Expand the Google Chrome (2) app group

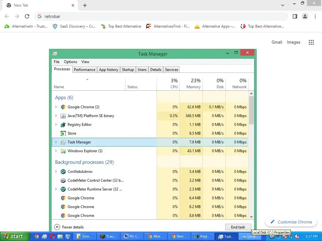(56, 107)
